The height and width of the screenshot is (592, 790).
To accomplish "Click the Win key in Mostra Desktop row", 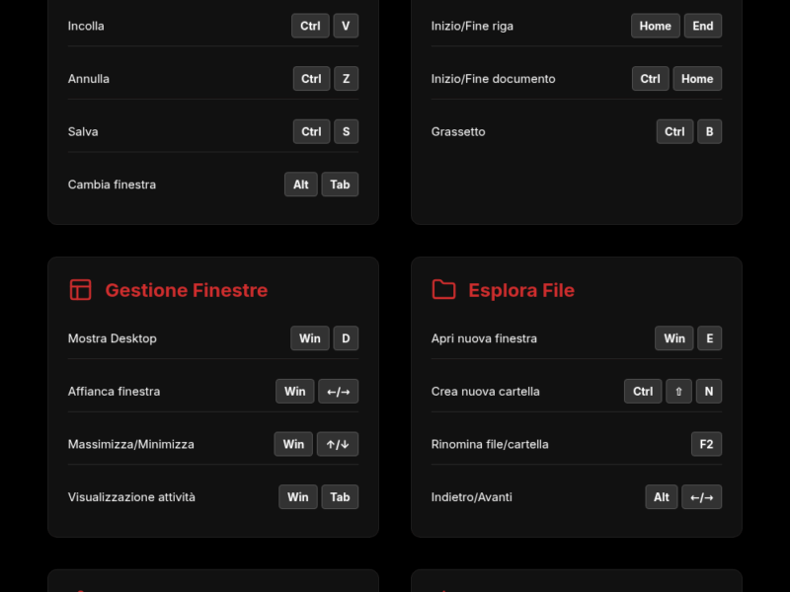I will [310, 338].
